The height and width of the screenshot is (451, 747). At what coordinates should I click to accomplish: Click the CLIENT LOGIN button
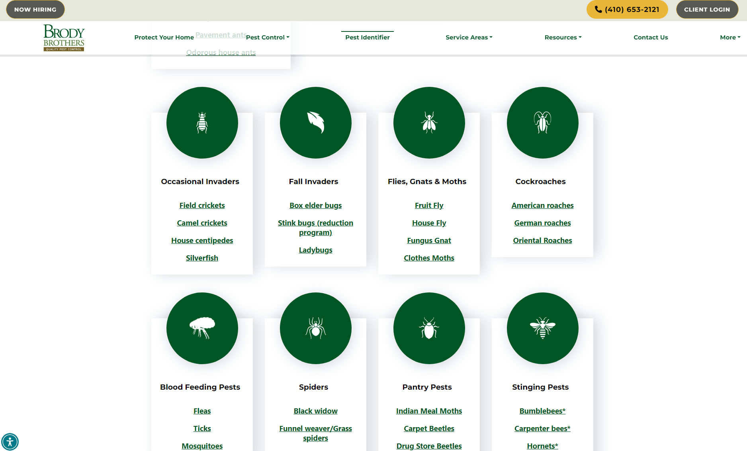click(707, 9)
